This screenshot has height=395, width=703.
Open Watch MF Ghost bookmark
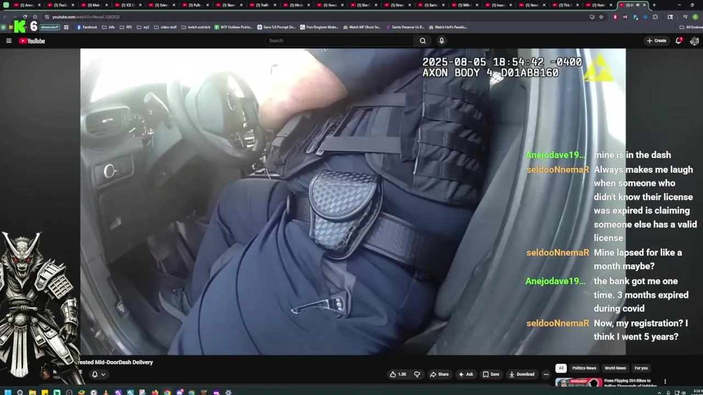point(361,27)
